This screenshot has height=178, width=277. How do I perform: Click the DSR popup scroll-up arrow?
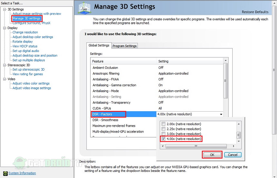point(239,124)
